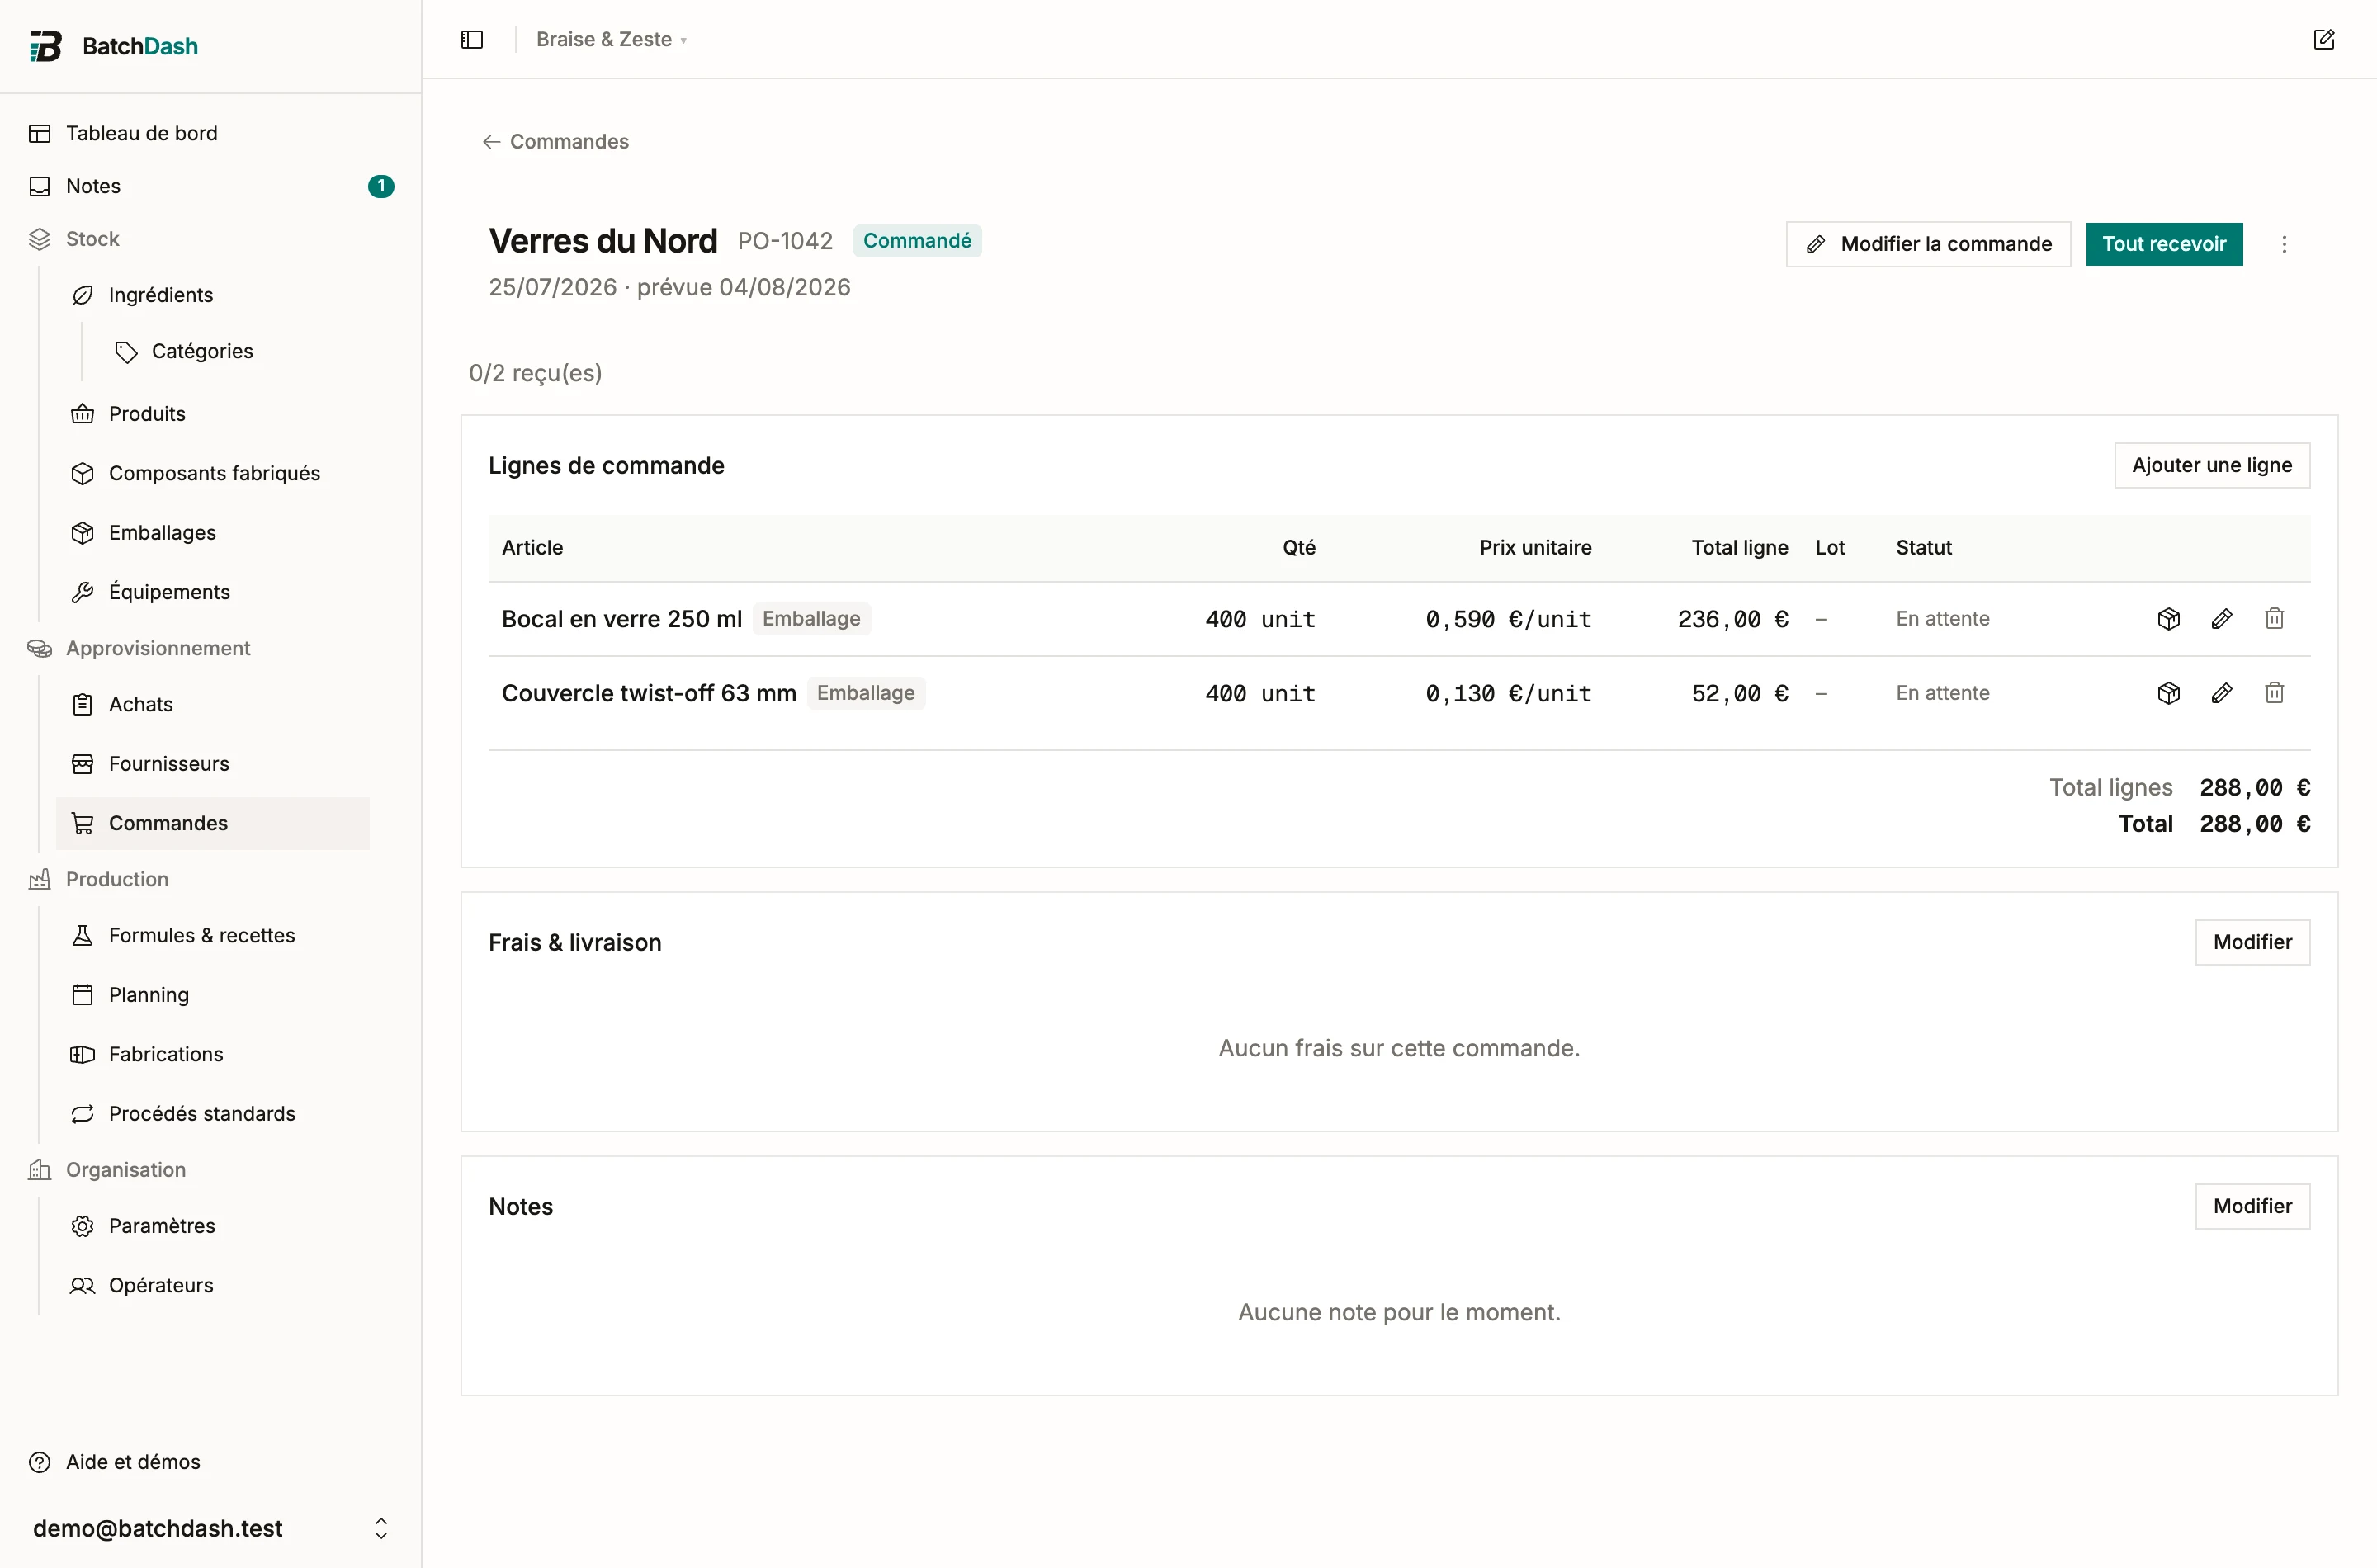Image resolution: width=2377 pixels, height=1568 pixels.
Task: Click the 52,00 € line total
Action: (x=1740, y=693)
